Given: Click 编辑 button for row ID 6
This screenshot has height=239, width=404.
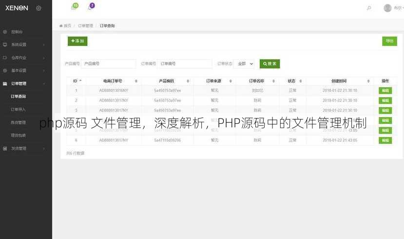Looking at the screenshot, I should [x=385, y=140].
